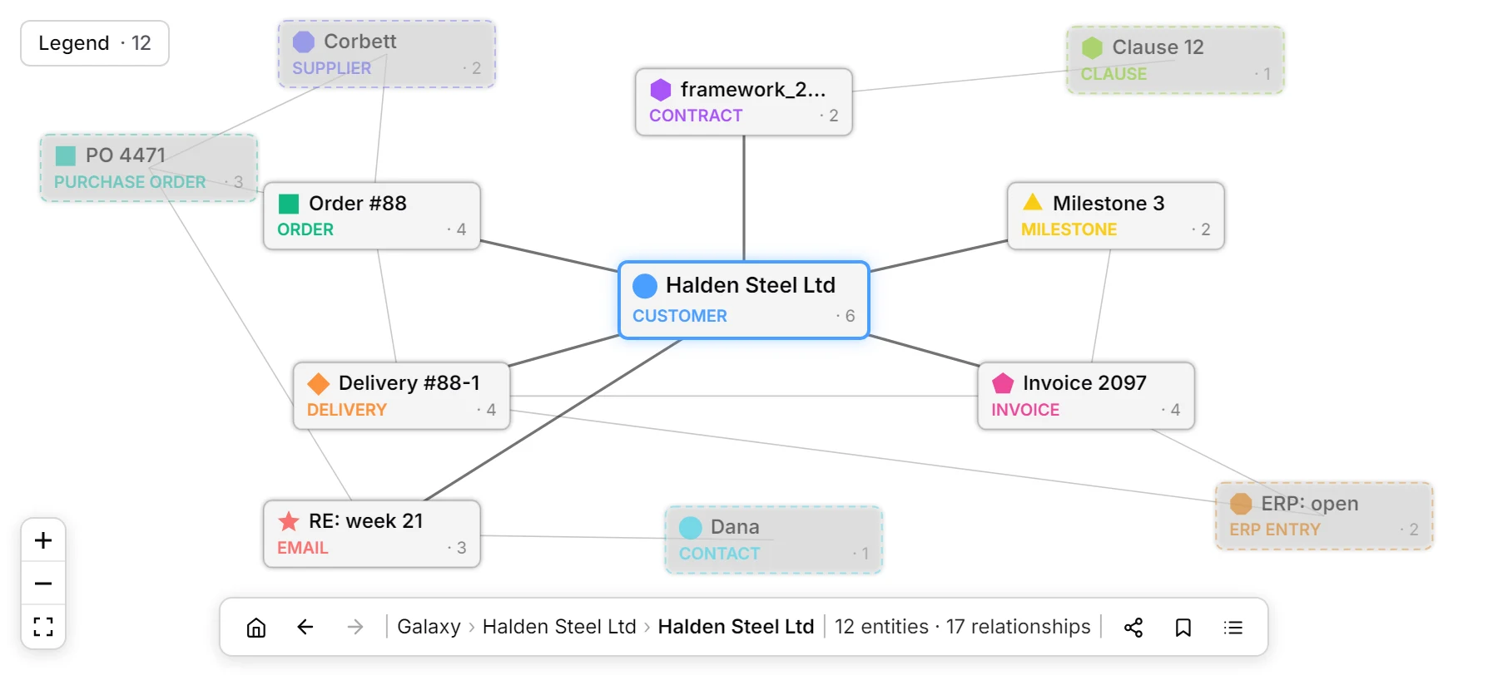
Task: Select the Milestone 3 node title
Action: pyautogui.click(x=1109, y=204)
